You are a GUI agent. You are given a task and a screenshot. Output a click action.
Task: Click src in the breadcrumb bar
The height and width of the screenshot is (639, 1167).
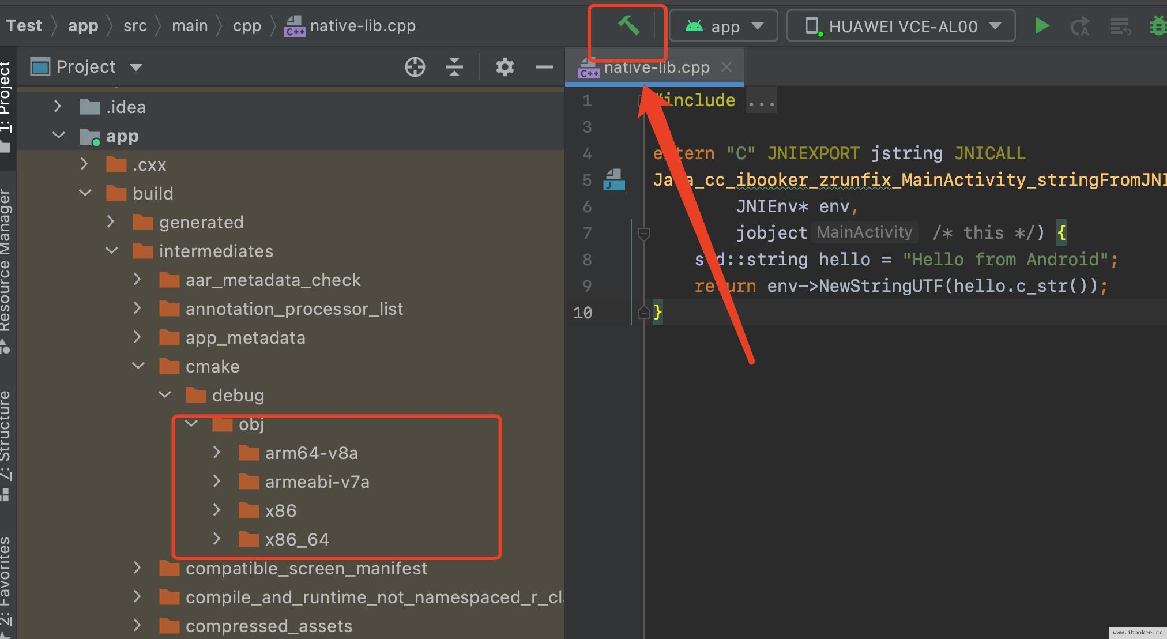[135, 26]
